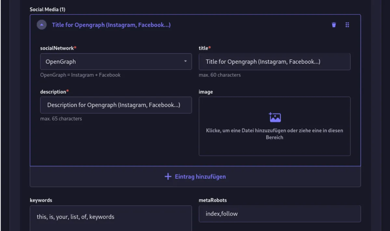Click the entry header title text

coord(111,25)
